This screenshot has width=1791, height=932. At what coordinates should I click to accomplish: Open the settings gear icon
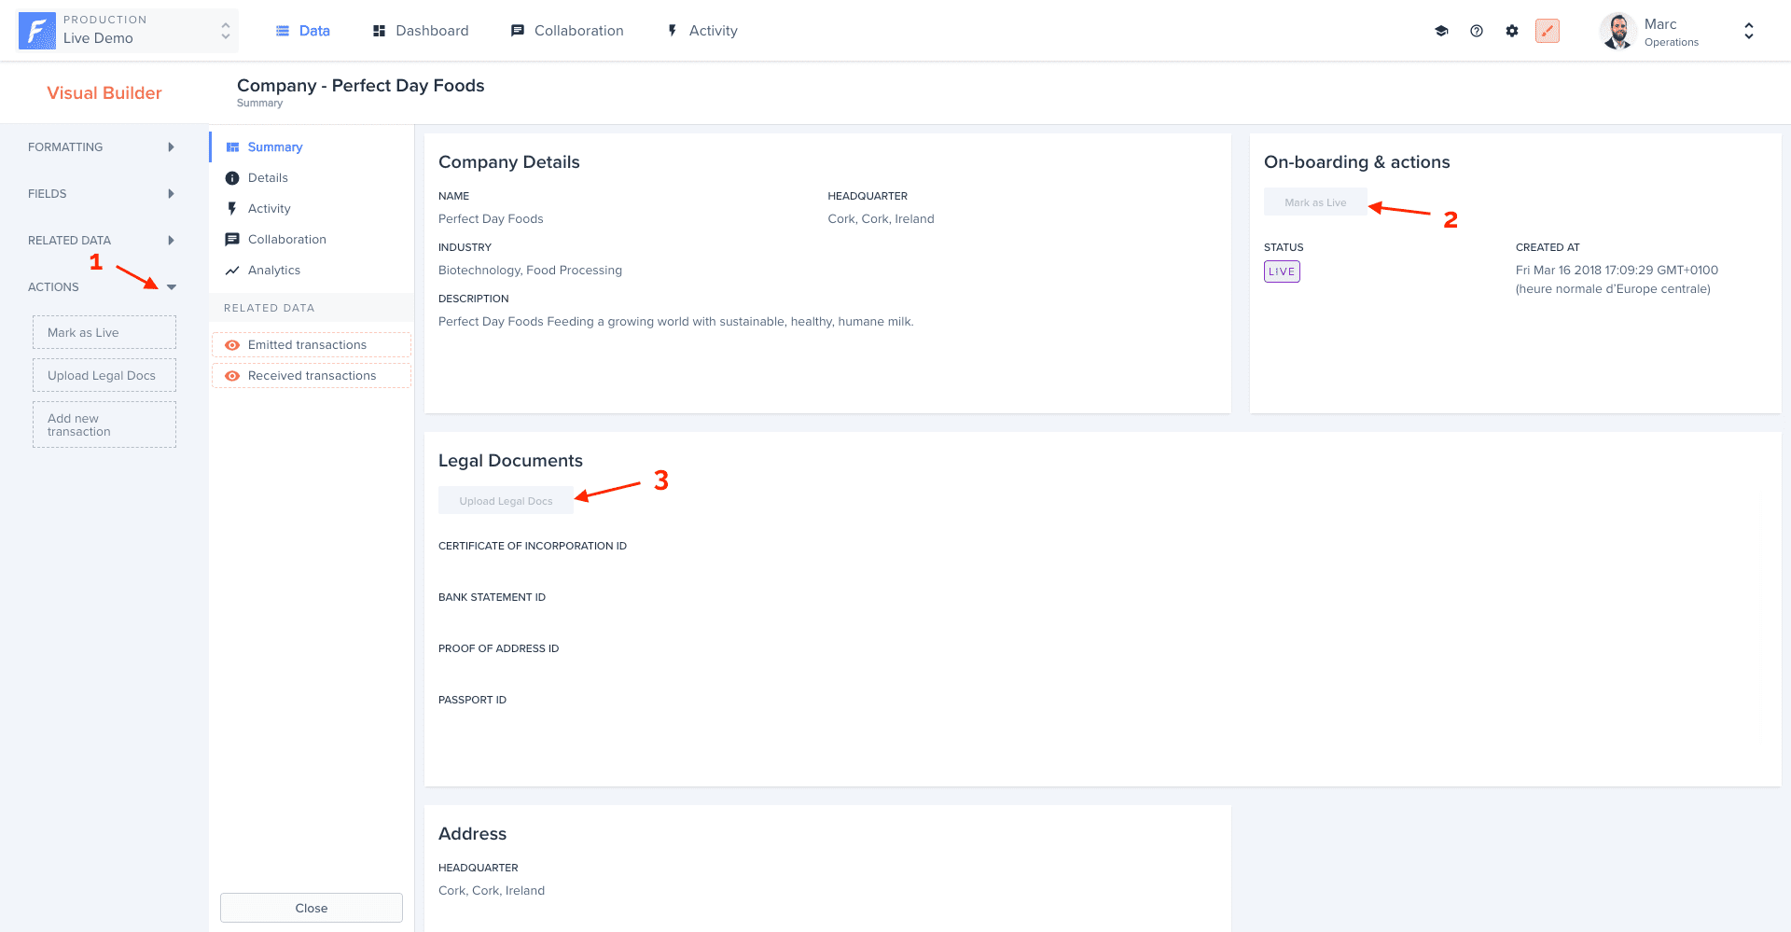pyautogui.click(x=1512, y=31)
